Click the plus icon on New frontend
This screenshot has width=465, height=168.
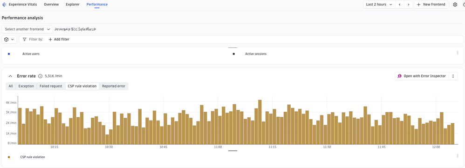pyautogui.click(x=419, y=5)
